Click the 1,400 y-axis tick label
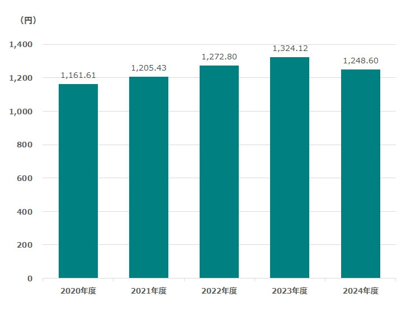The image size is (411, 325). pos(21,44)
